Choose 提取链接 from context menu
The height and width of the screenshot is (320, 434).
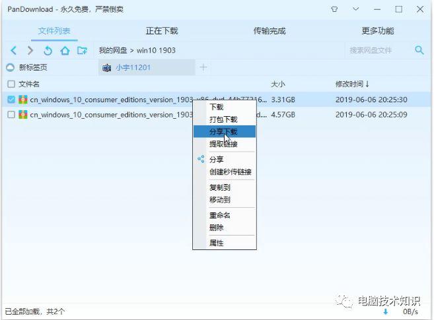coord(225,144)
